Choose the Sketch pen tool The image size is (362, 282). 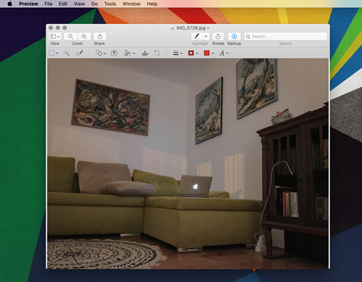[80, 53]
